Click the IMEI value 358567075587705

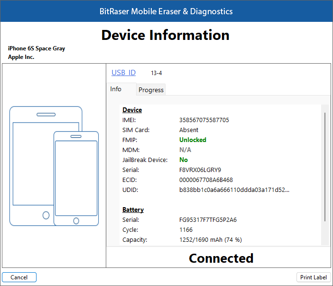click(x=204, y=120)
